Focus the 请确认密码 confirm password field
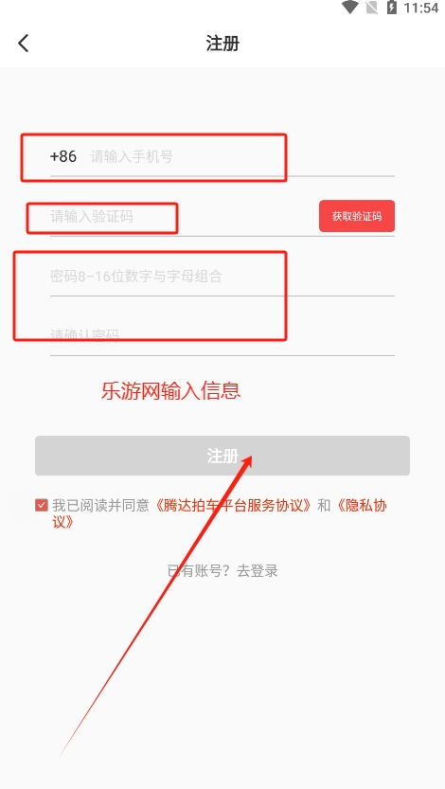The image size is (445, 789). click(x=222, y=335)
